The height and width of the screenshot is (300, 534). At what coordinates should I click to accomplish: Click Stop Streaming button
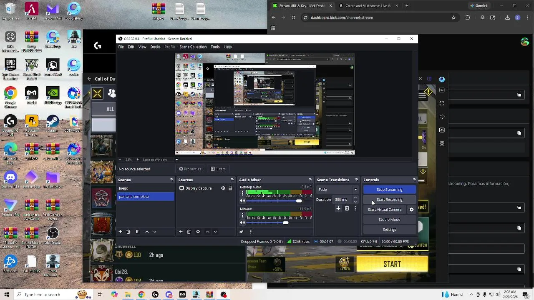[389, 190]
